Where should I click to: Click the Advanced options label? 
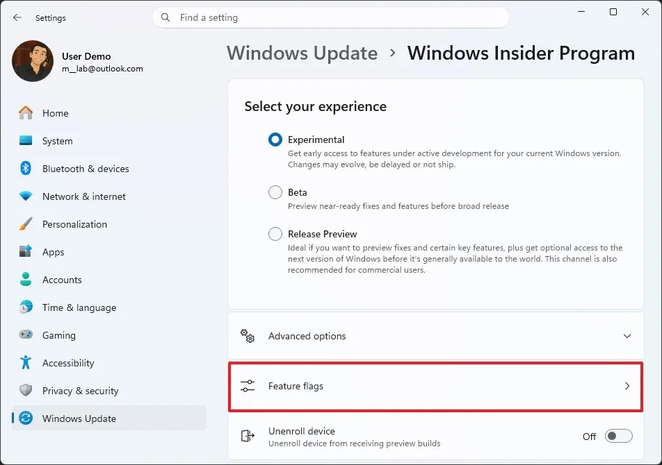307,336
